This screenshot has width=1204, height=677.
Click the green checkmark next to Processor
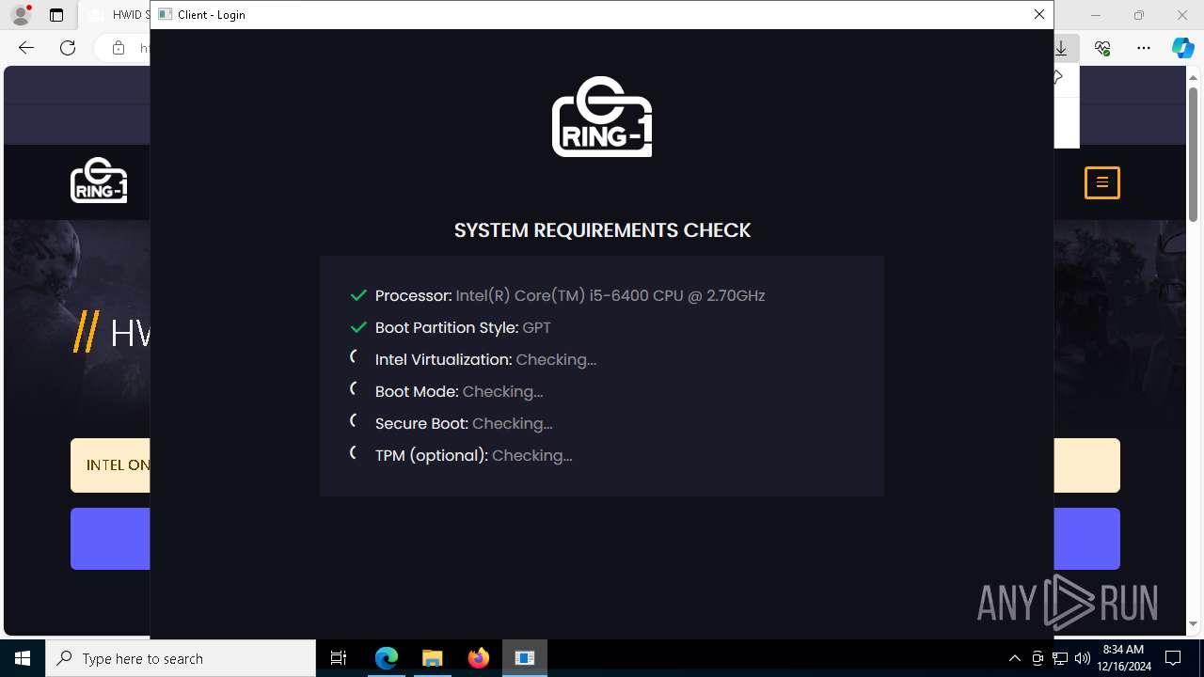point(358,295)
